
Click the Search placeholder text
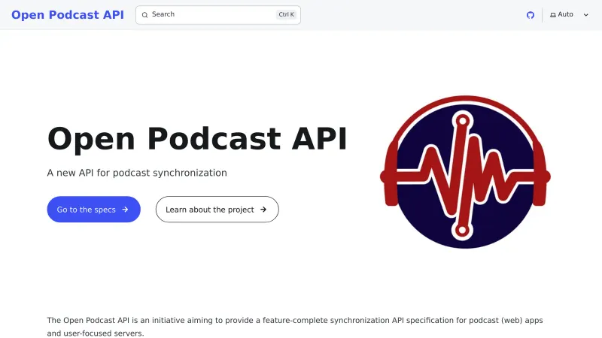[x=163, y=14]
